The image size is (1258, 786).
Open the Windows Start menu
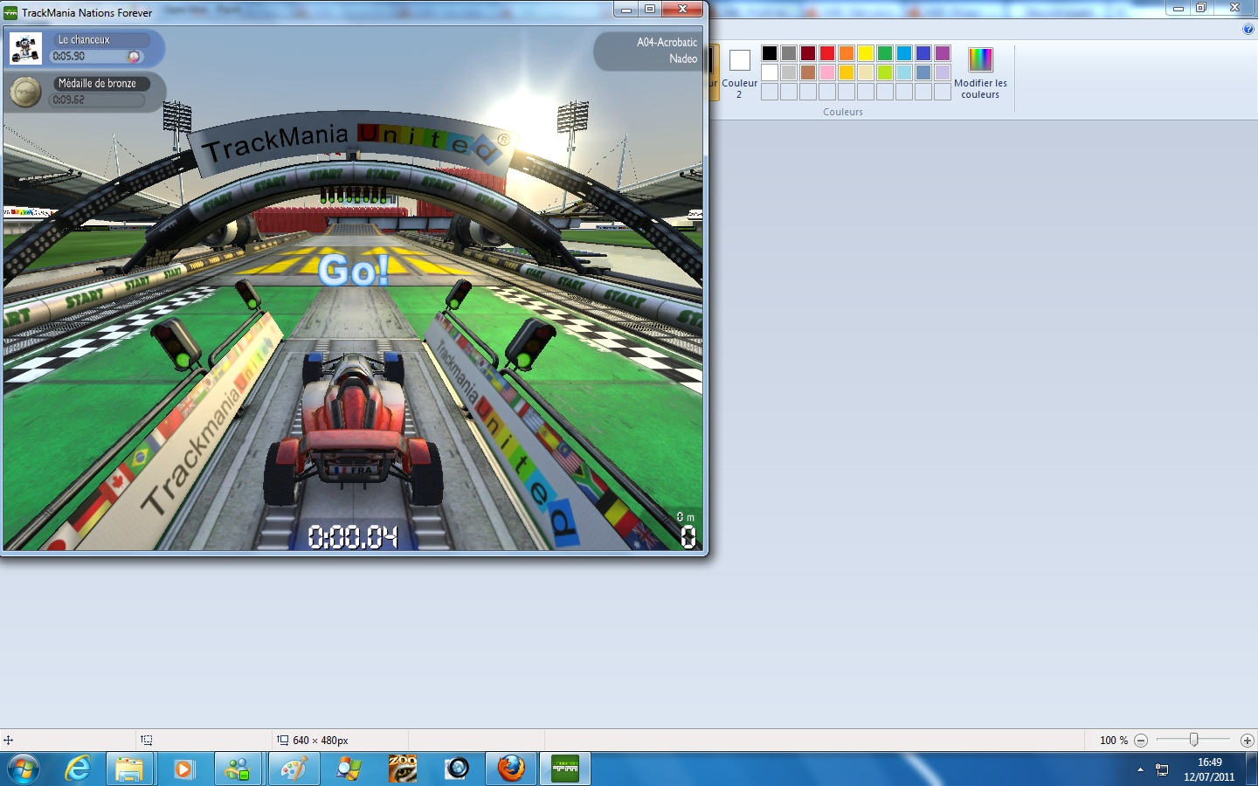(24, 769)
